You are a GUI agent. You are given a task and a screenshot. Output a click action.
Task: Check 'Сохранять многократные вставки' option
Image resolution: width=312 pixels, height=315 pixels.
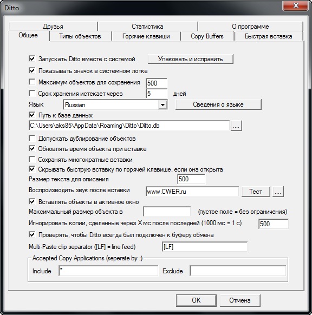click(x=32, y=159)
